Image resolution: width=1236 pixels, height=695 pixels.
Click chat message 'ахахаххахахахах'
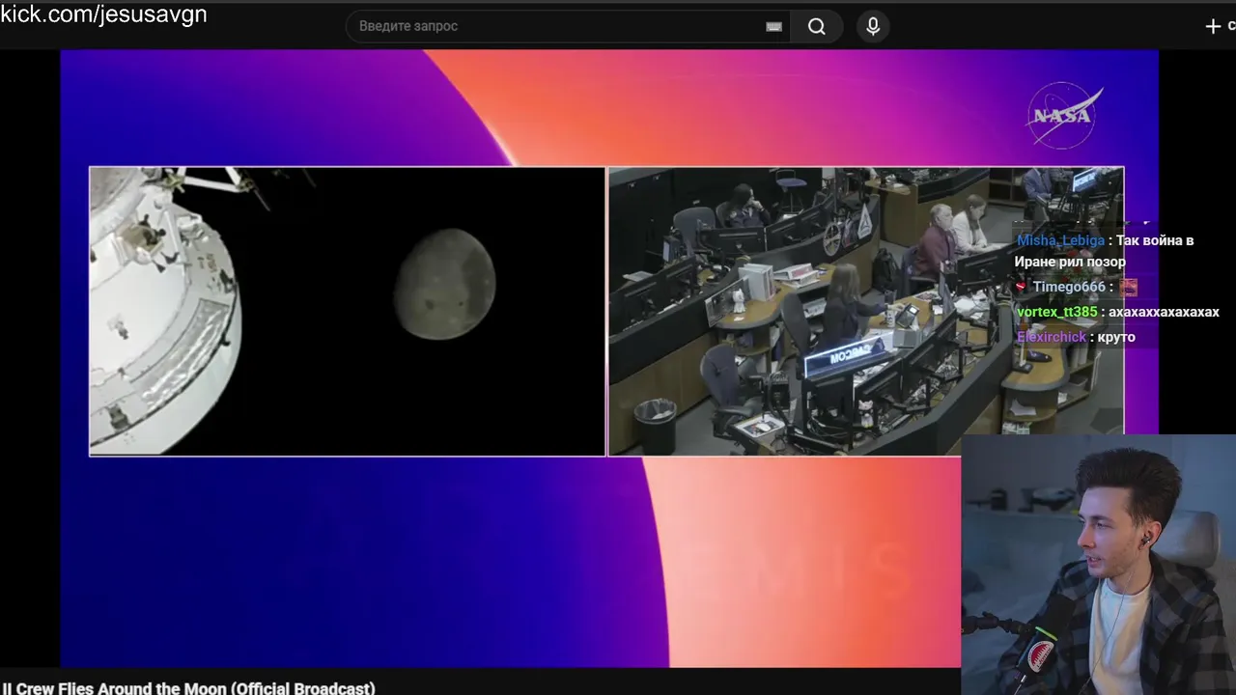pos(1164,312)
